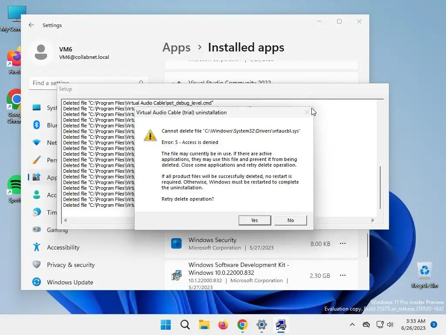This screenshot has height=335, width=446.
Task: Open File Explorer from the taskbar
Action: point(204,325)
